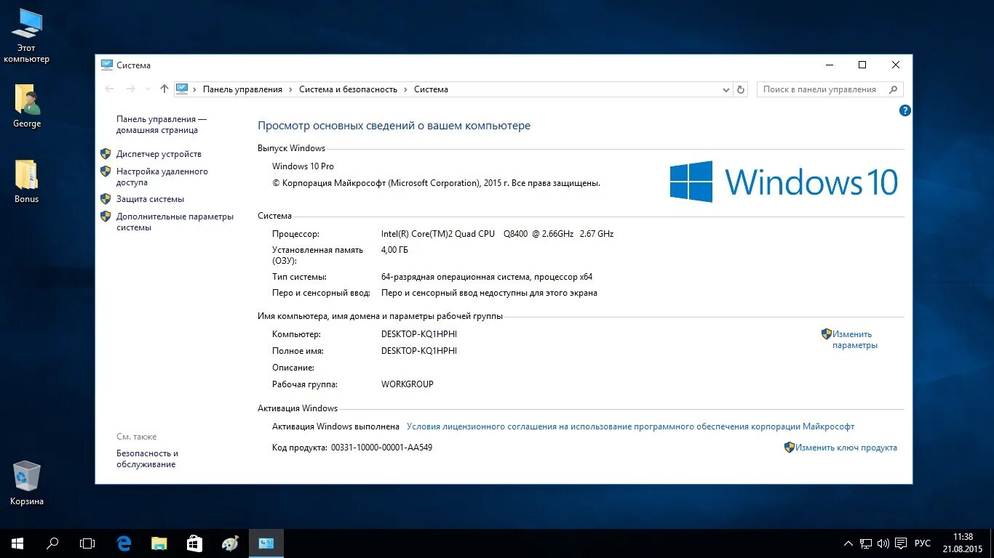Expand the chevron after Система и безопасность
Image resolution: width=994 pixels, height=558 pixels.
click(x=406, y=89)
